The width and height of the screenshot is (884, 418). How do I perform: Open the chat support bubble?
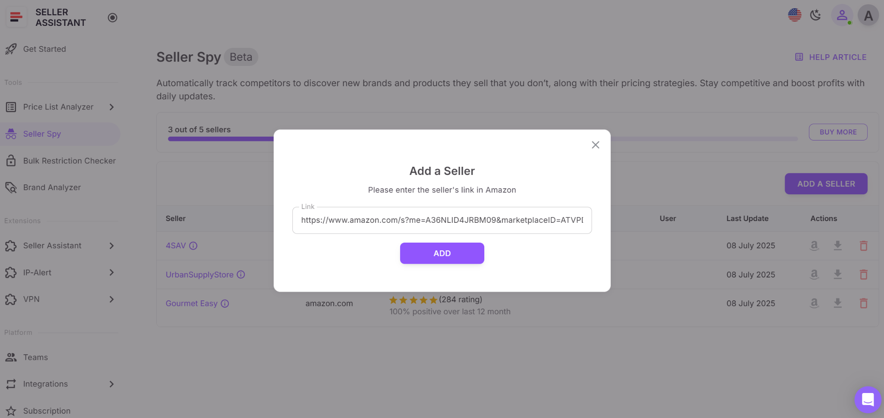click(x=868, y=399)
